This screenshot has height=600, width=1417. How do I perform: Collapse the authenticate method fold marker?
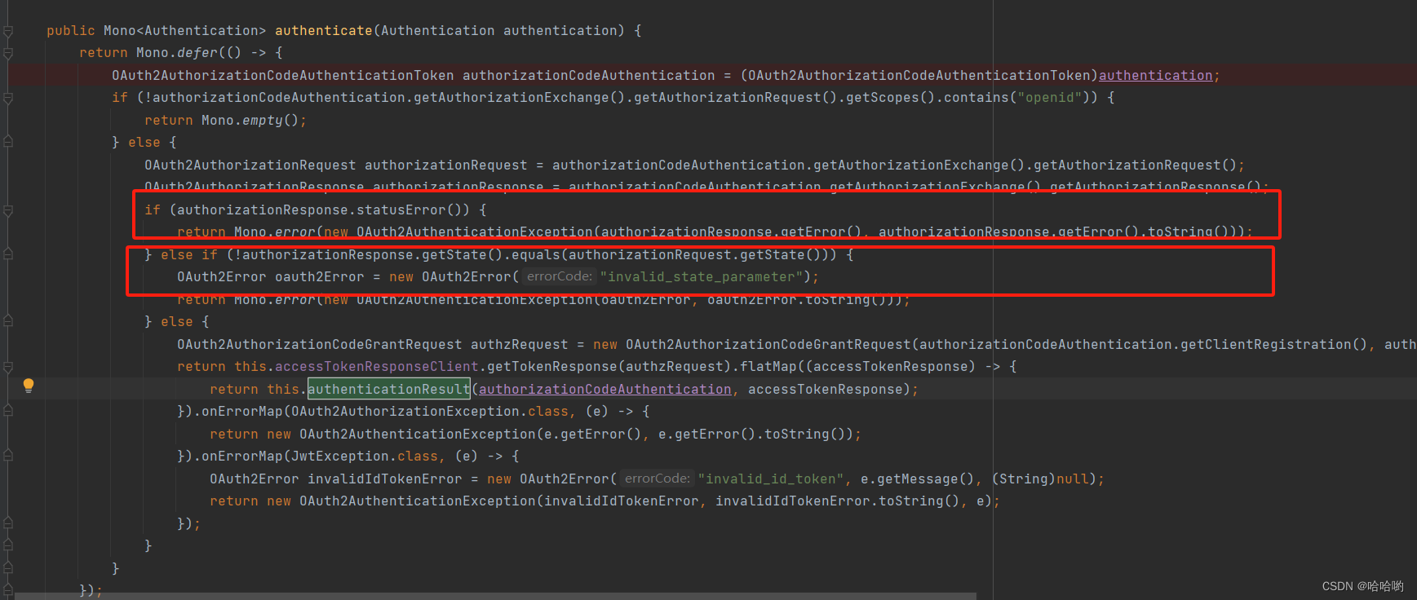click(8, 31)
